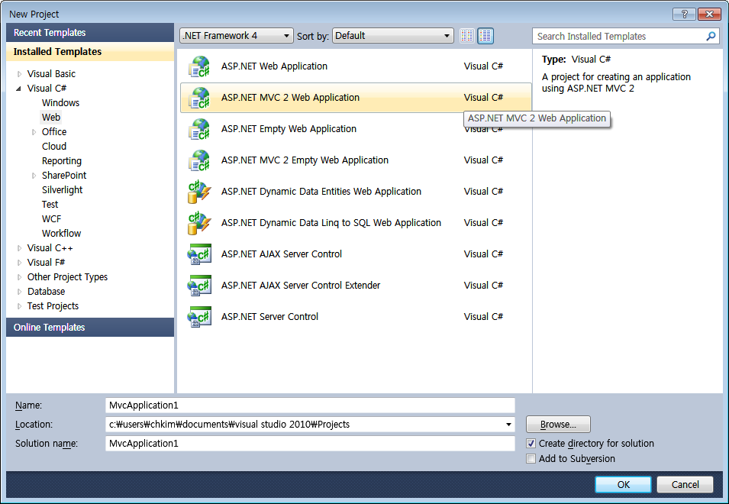The height and width of the screenshot is (504, 729).
Task: Open the Location path dropdown arrow
Action: click(x=508, y=425)
